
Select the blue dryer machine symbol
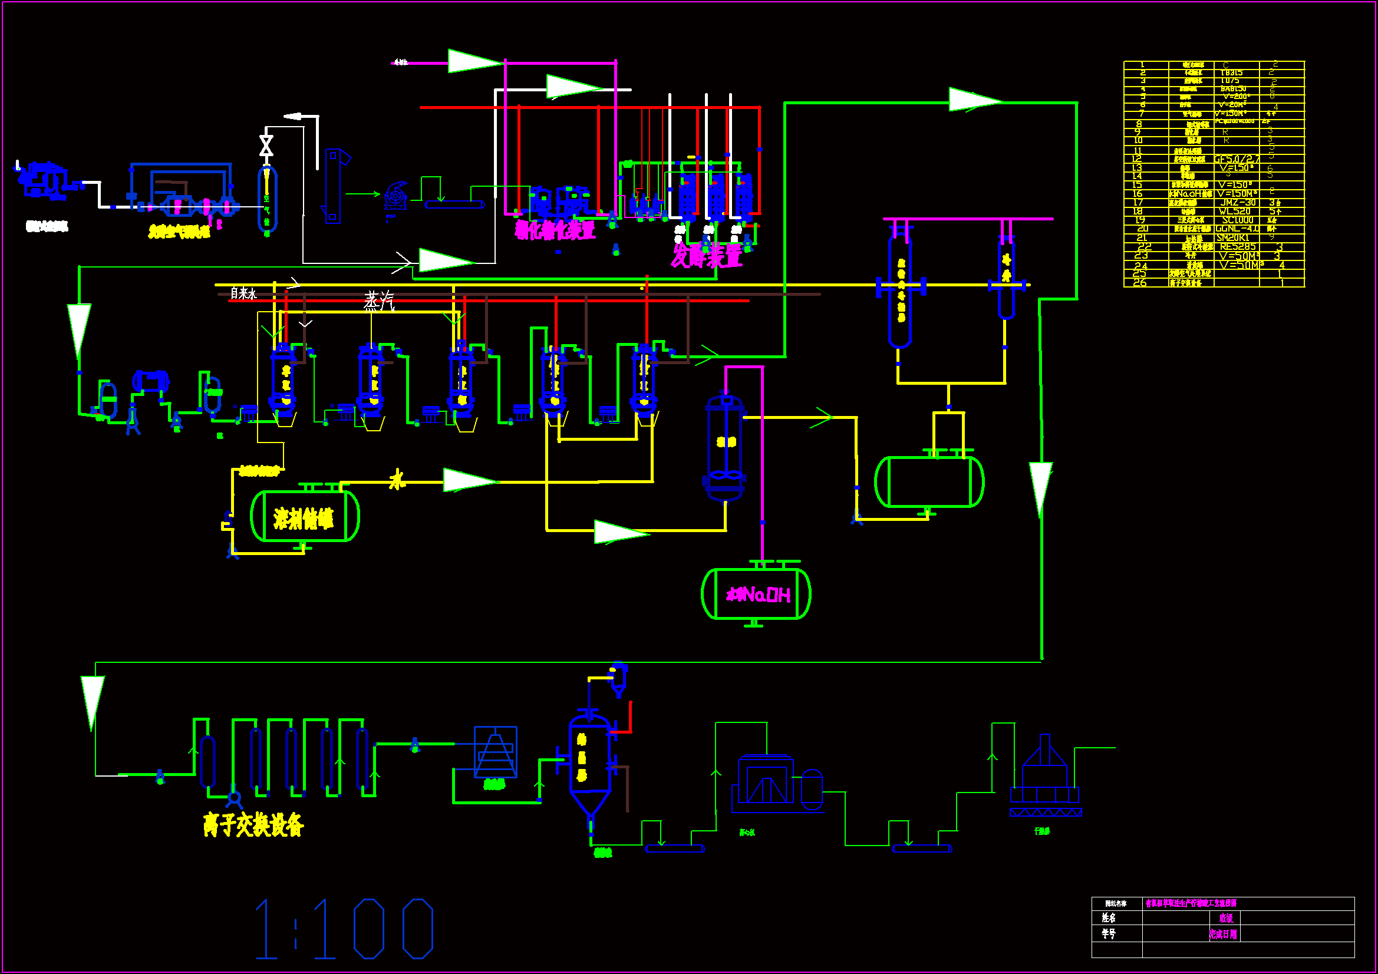click(1045, 775)
